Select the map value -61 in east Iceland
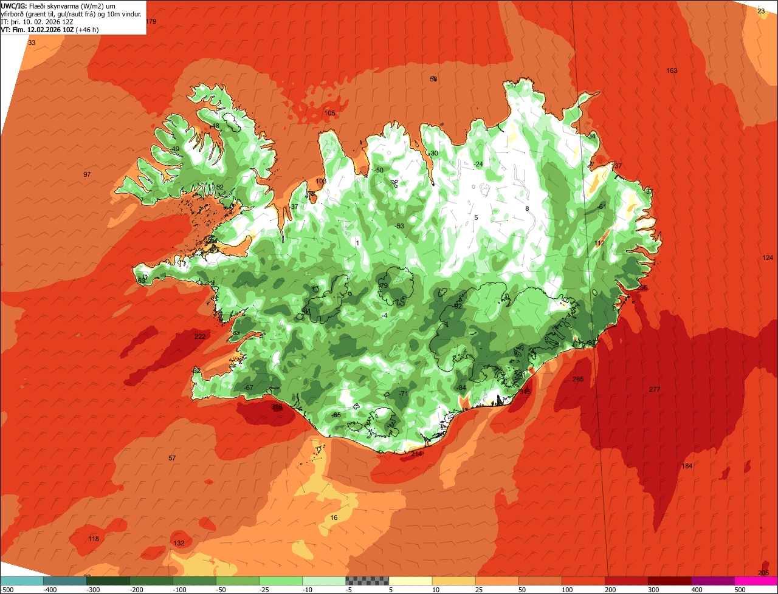Image resolution: width=778 pixels, height=594 pixels. click(x=602, y=207)
